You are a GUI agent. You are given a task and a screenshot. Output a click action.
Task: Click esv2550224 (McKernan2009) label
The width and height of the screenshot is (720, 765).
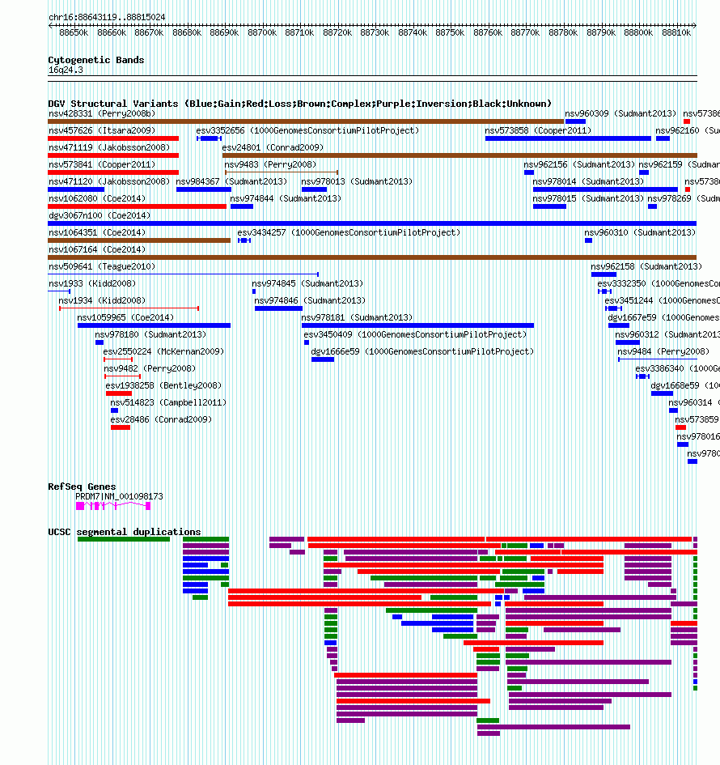tap(163, 351)
